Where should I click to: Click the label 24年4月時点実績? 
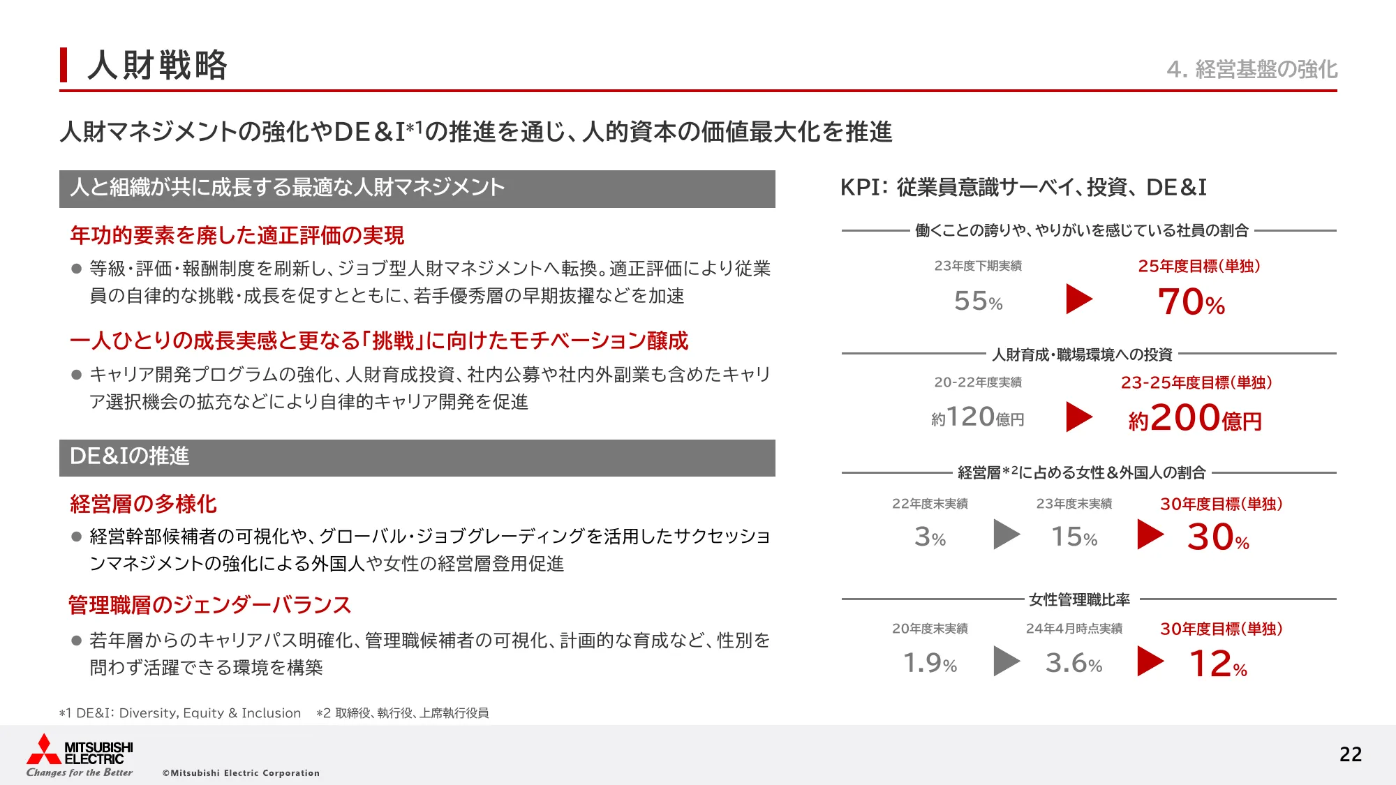click(x=1074, y=629)
